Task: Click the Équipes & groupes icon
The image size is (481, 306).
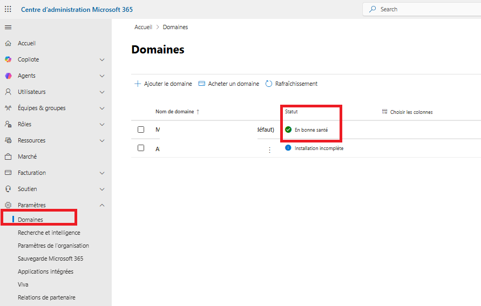Action: pos(8,108)
